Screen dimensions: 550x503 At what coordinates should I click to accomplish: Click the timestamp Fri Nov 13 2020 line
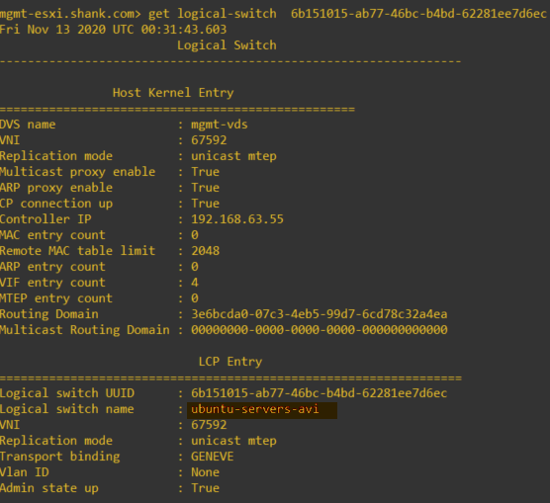[x=114, y=30]
